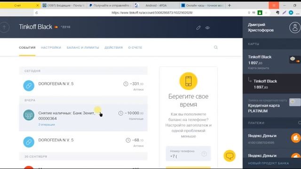The width and height of the screenshot is (301, 169).
Task: Open the first DOROFEEVA N.V. 5 transaction under СЕГОДНЯ
Action: point(83,85)
